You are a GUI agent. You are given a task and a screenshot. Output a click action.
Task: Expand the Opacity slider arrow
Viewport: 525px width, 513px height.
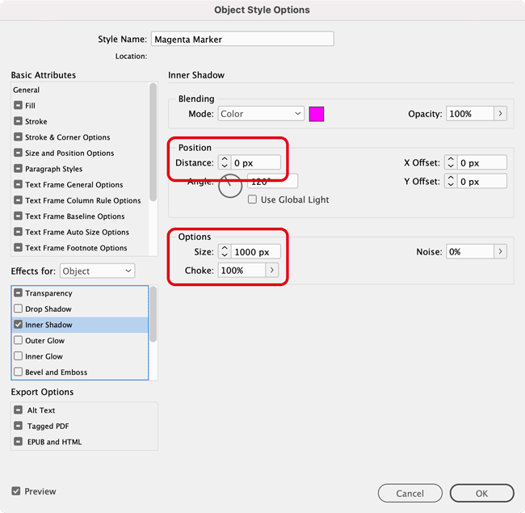tap(500, 114)
